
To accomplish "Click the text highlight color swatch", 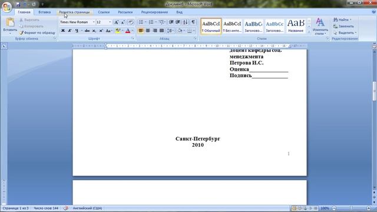I will pos(118,31).
